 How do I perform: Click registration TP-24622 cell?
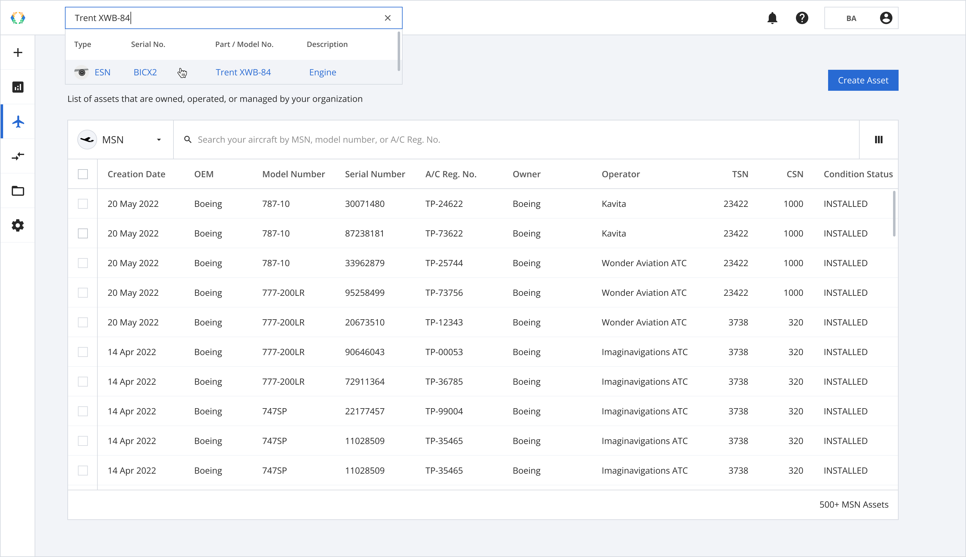pos(444,204)
